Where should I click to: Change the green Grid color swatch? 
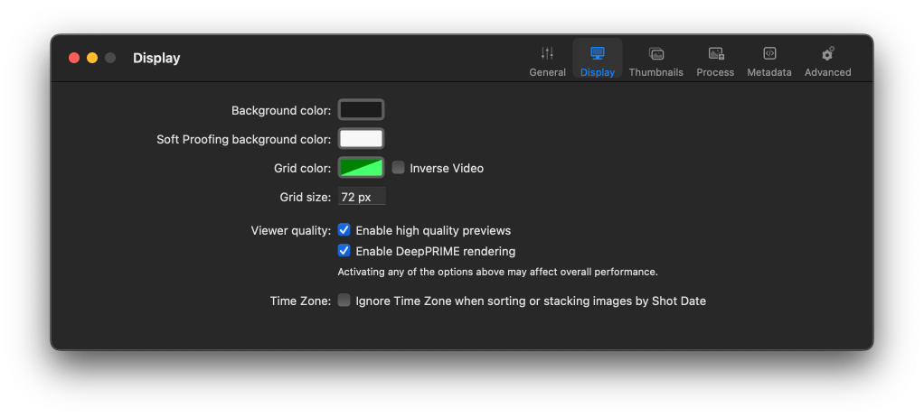[361, 168]
